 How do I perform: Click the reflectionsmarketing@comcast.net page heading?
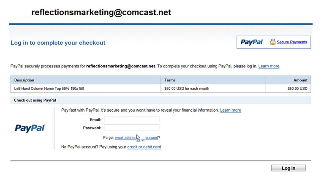click(x=101, y=12)
